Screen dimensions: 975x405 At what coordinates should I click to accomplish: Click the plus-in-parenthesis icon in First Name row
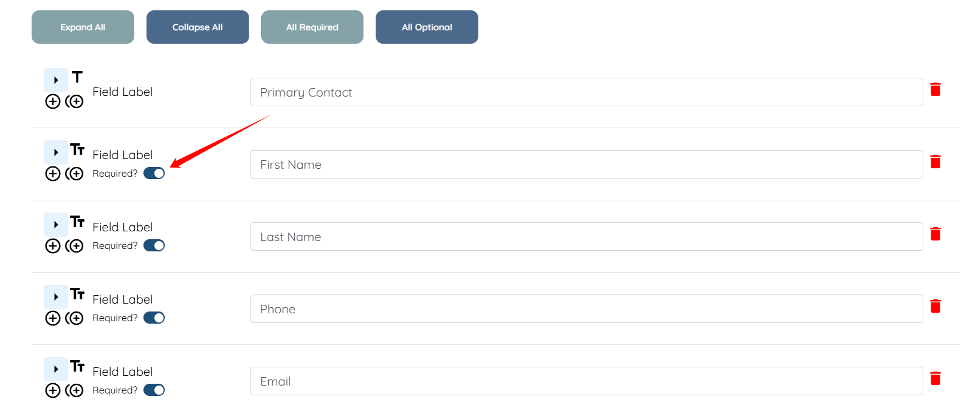(75, 174)
